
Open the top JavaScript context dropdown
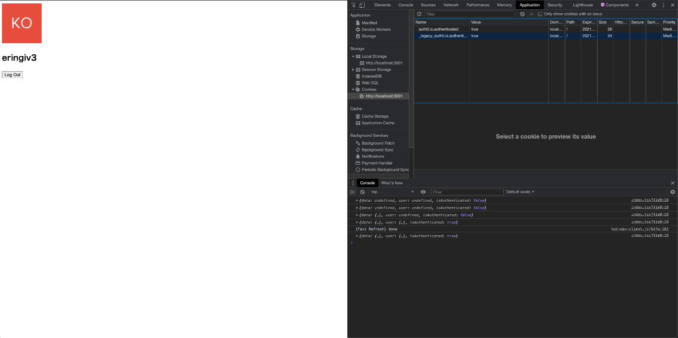393,192
